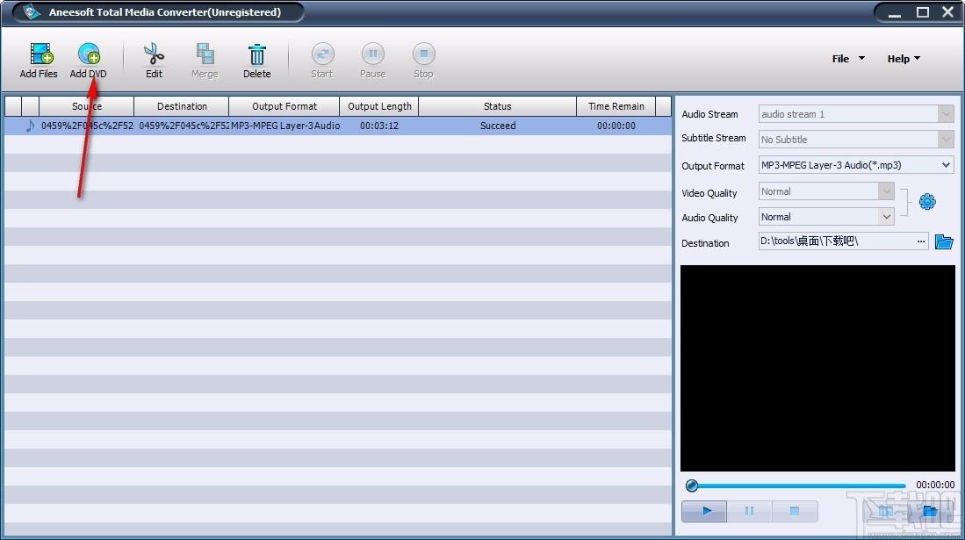965x540 pixels.
Task: Click the Source column header
Action: [x=86, y=106]
